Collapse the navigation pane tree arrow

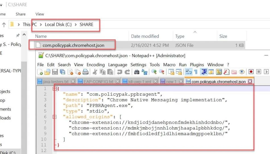[x=24, y=35]
